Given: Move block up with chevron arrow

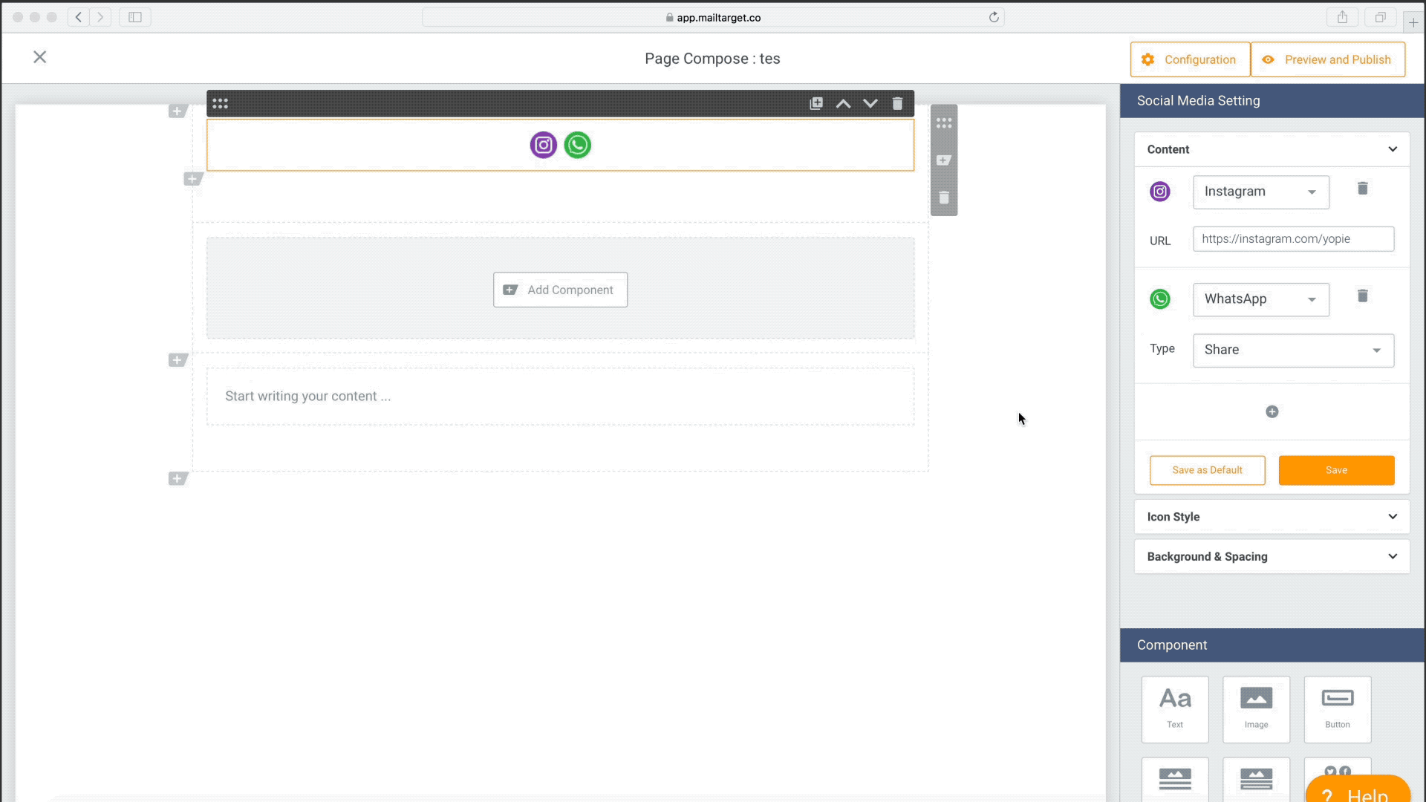Looking at the screenshot, I should coord(843,104).
